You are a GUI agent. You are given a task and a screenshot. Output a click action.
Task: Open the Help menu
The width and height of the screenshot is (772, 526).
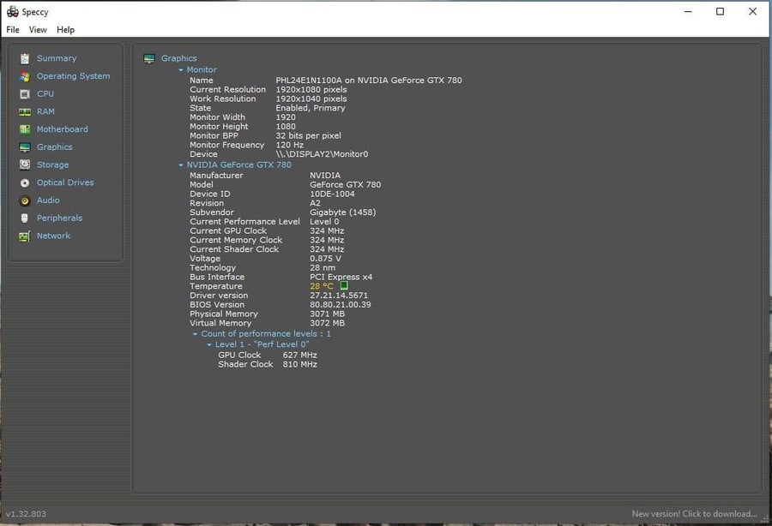[65, 29]
